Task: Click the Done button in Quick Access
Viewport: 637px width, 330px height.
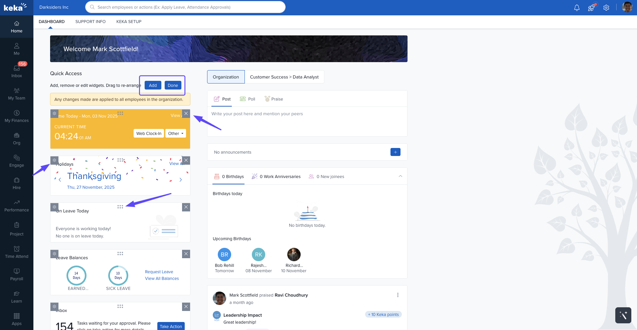Action: pos(173,86)
